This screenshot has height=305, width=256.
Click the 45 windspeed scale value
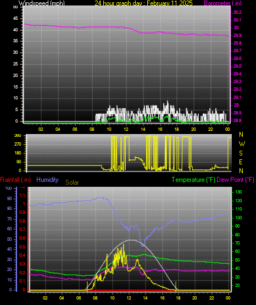pyautogui.click(x=15, y=19)
